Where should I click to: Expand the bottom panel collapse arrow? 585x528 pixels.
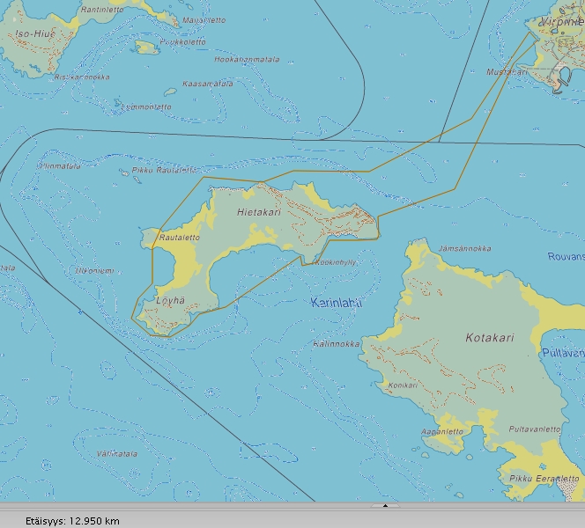point(385,506)
